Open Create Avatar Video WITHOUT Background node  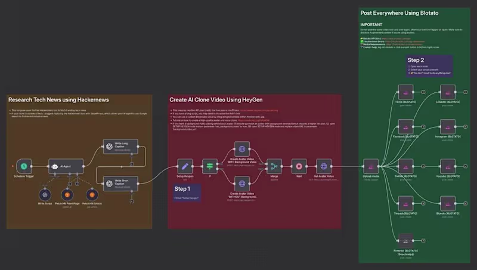click(242, 184)
